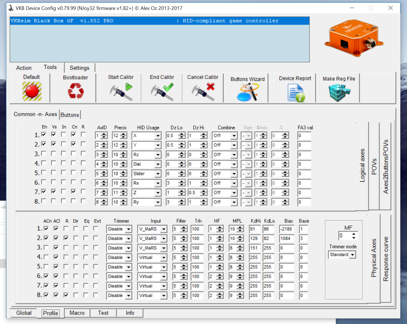The width and height of the screenshot is (407, 324).
Task: Open the Info bottom tab
Action: pyautogui.click(x=130, y=313)
